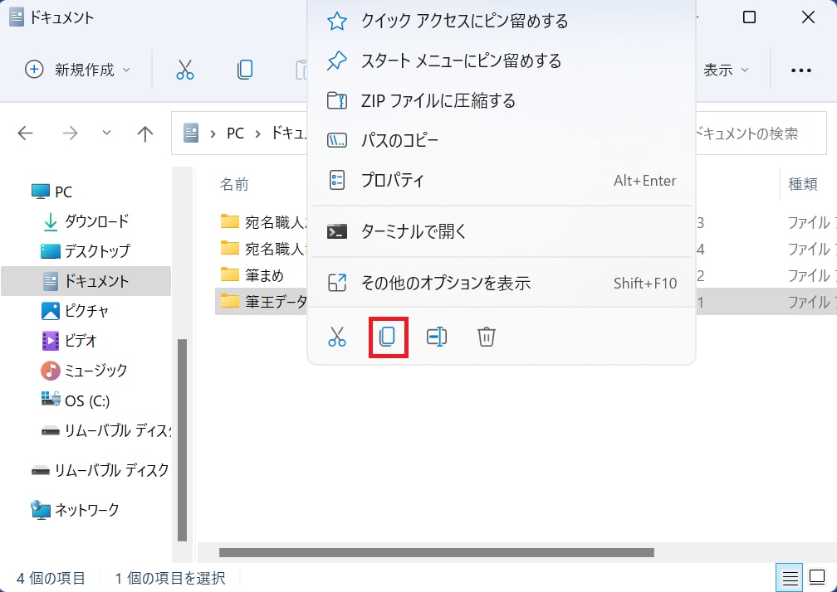Go forward with the right arrow

70,133
